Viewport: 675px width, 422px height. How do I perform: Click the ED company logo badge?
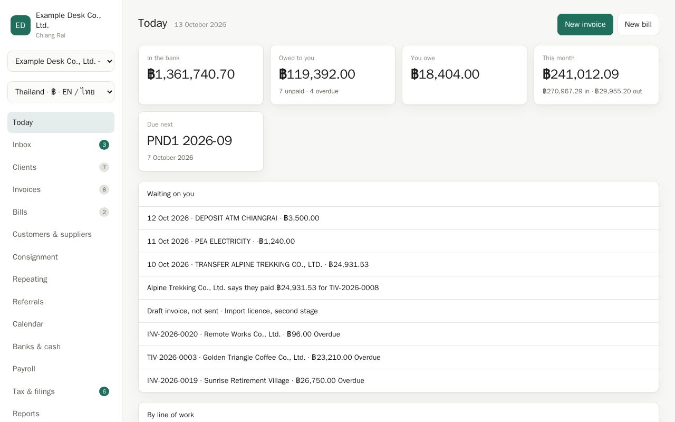coord(21,25)
